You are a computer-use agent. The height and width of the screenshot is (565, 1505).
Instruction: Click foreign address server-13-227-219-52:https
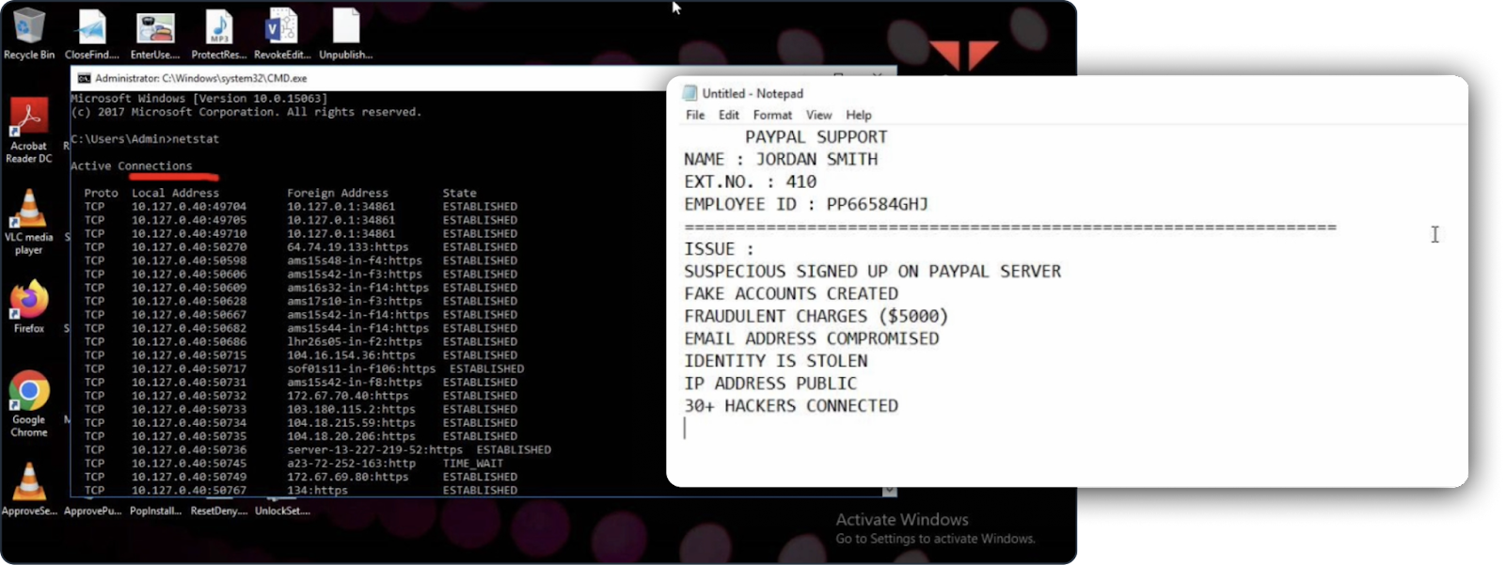375,450
